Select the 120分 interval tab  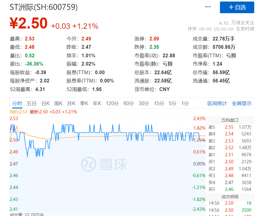click(x=112, y=104)
